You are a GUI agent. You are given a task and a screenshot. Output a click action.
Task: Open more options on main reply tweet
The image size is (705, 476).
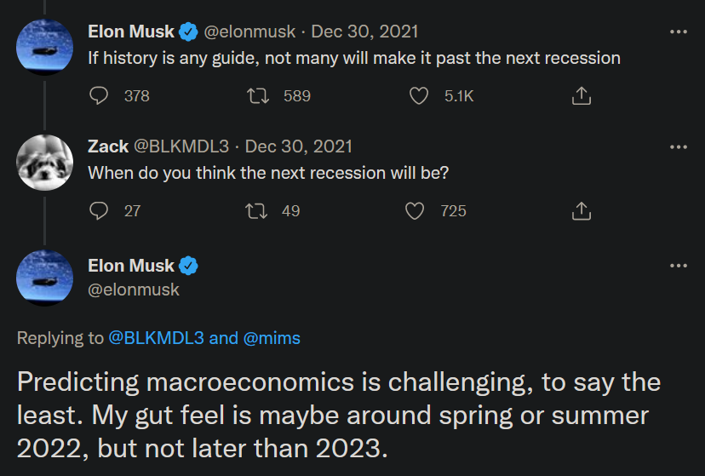coord(678,266)
